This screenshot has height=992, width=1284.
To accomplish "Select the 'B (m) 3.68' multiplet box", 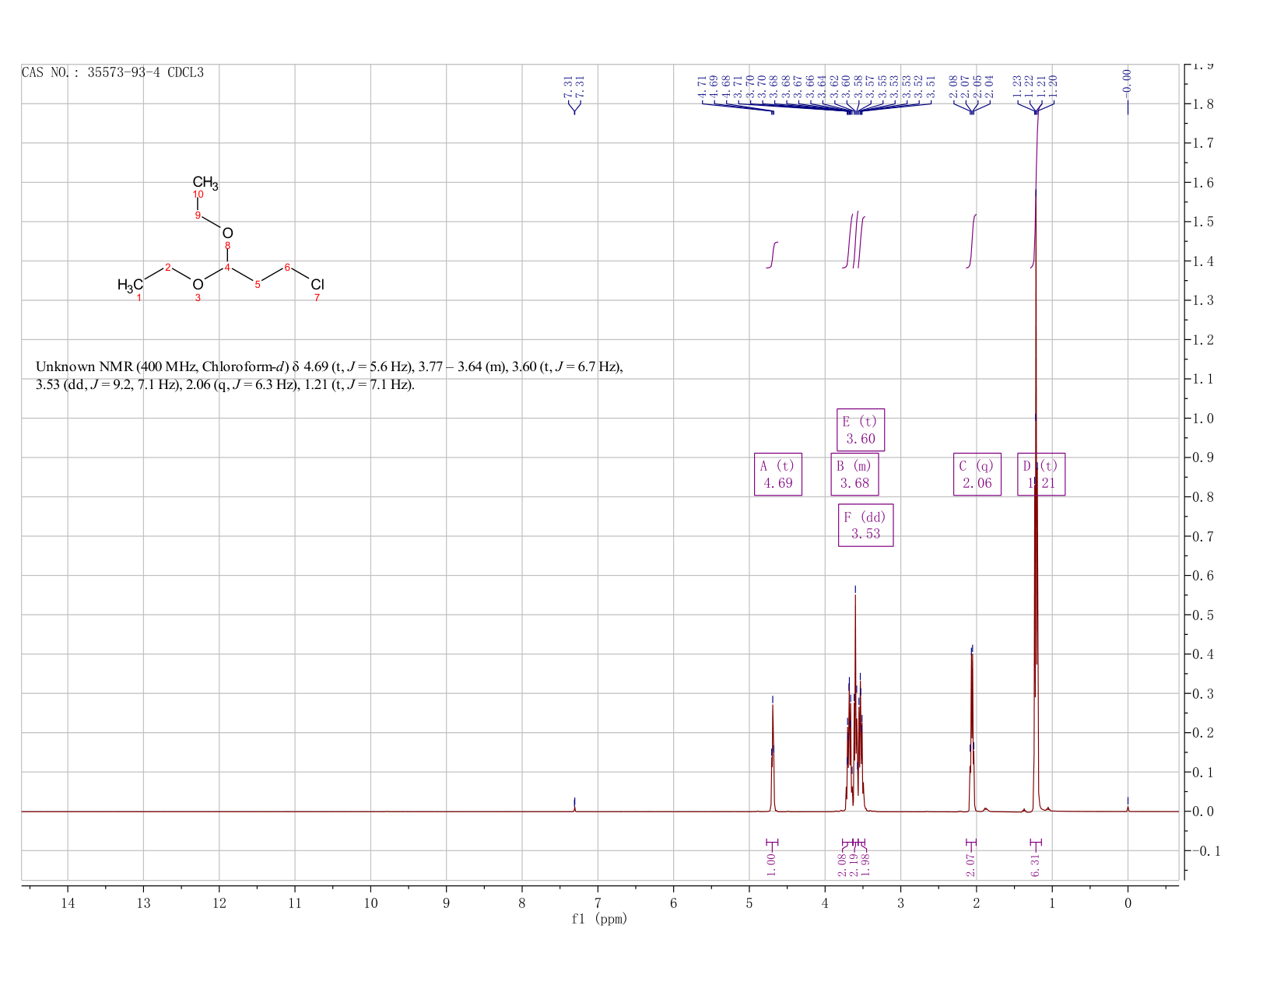I will [x=854, y=475].
